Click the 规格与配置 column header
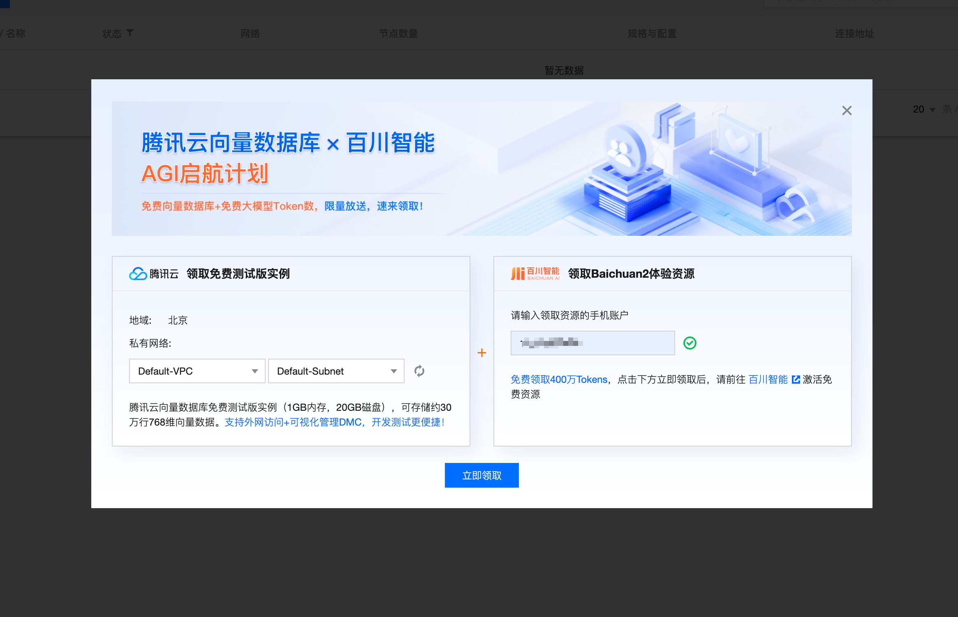Viewport: 958px width, 617px height. click(652, 34)
